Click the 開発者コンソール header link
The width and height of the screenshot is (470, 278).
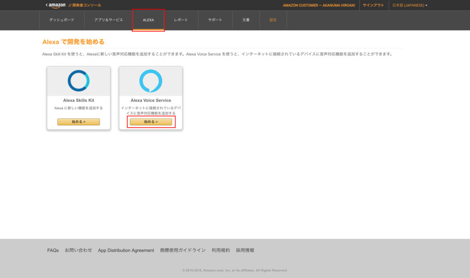click(85, 6)
